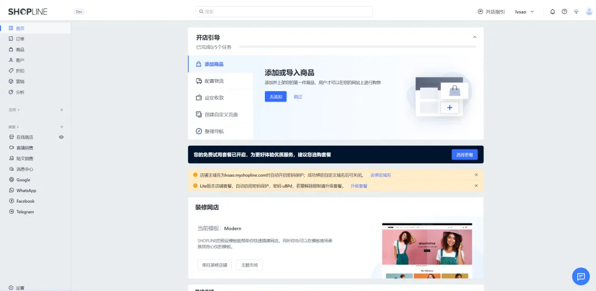Click the 开店引导 task progress bar
Viewport: 596px width, 291px height.
[x=358, y=47]
